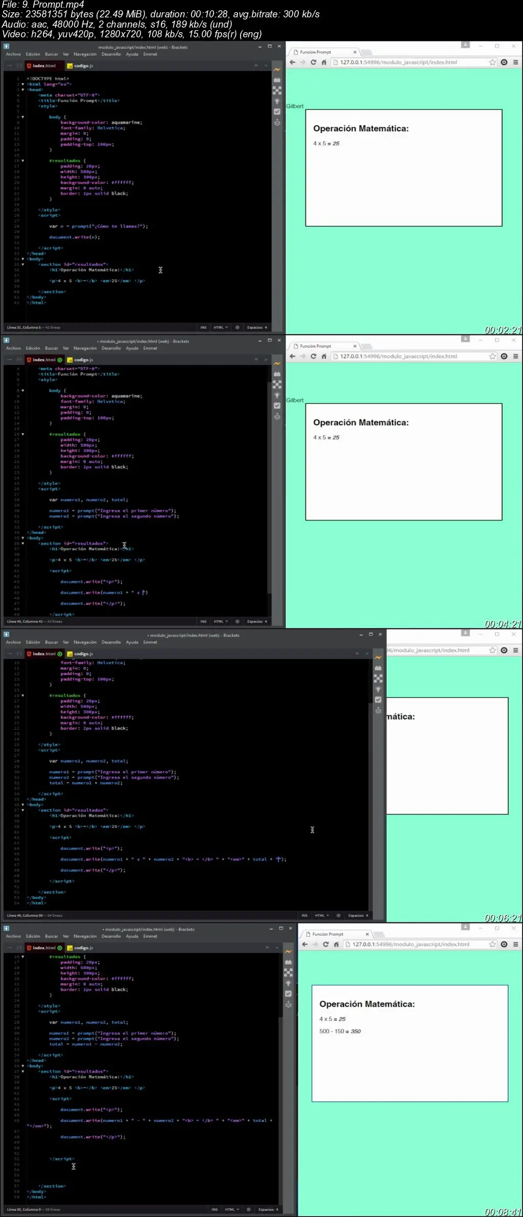The width and height of the screenshot is (523, 1217).
Task: Collapse #resultados fold triangle in 00:06:21 frame
Action: pos(22,695)
